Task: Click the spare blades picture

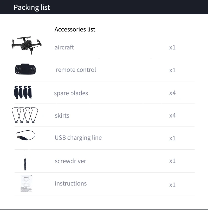Action: point(22,92)
